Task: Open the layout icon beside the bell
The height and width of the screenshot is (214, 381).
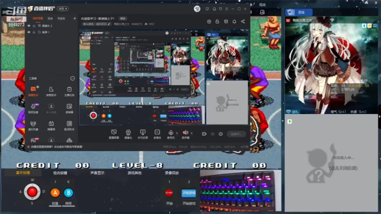Action: [226, 21]
